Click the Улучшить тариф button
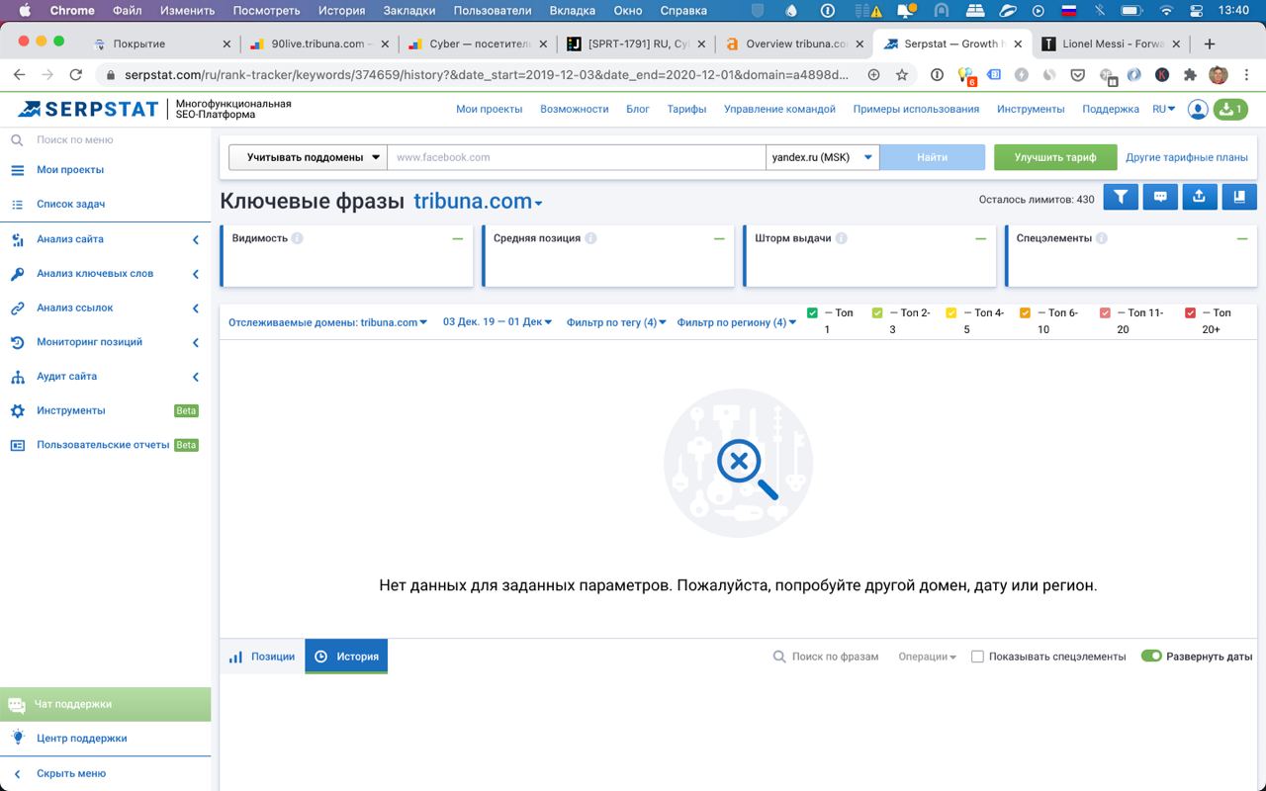This screenshot has width=1266, height=791. tap(1055, 157)
